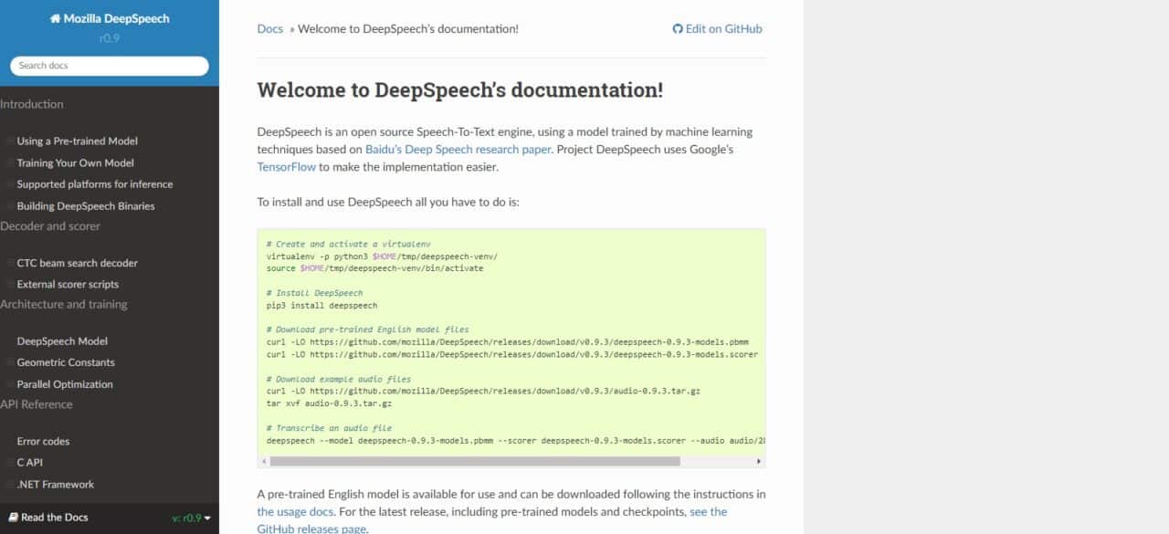
Task: Open CTC beam search decoder page
Action: (x=78, y=263)
